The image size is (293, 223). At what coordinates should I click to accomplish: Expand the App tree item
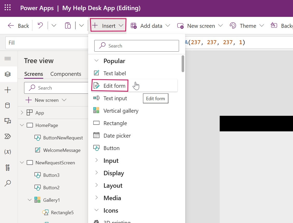22,112
